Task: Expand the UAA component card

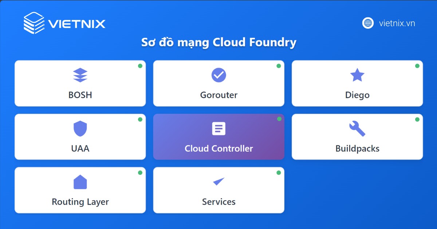Action: tap(80, 137)
